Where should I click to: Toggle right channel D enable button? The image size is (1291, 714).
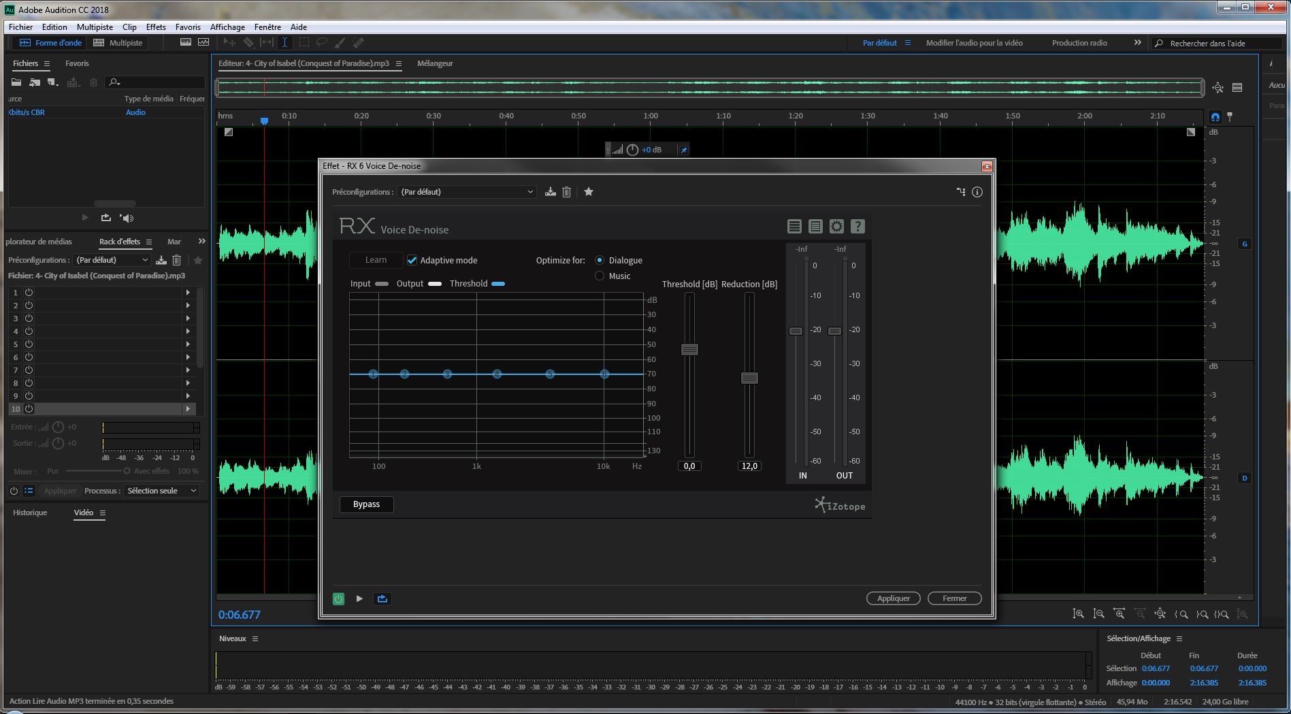1245,478
